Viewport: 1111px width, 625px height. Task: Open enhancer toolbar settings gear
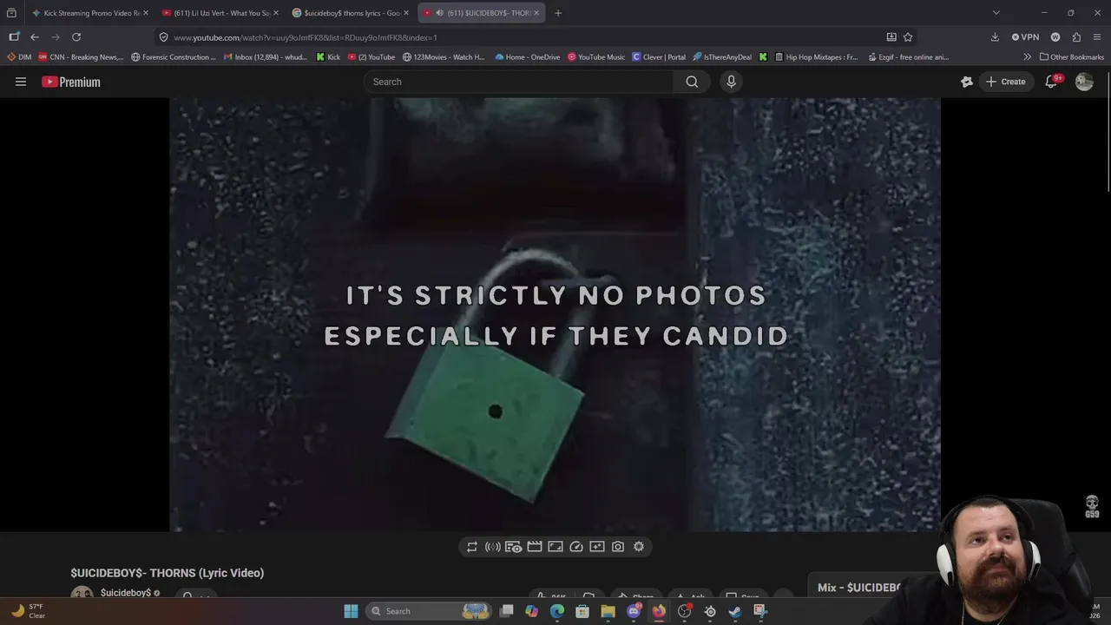point(639,547)
